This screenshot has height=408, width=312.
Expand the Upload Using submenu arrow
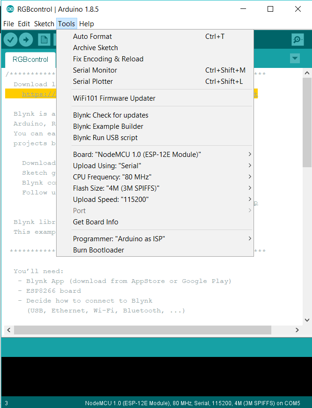250,165
